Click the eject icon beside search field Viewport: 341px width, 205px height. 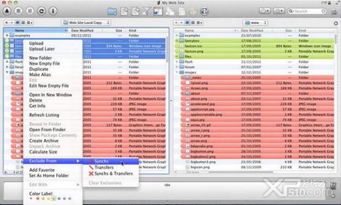click(334, 11)
